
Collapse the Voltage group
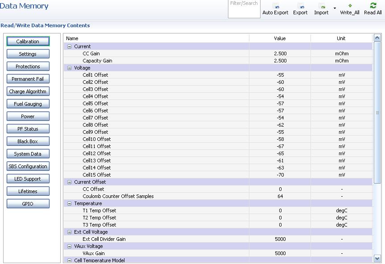(69, 68)
